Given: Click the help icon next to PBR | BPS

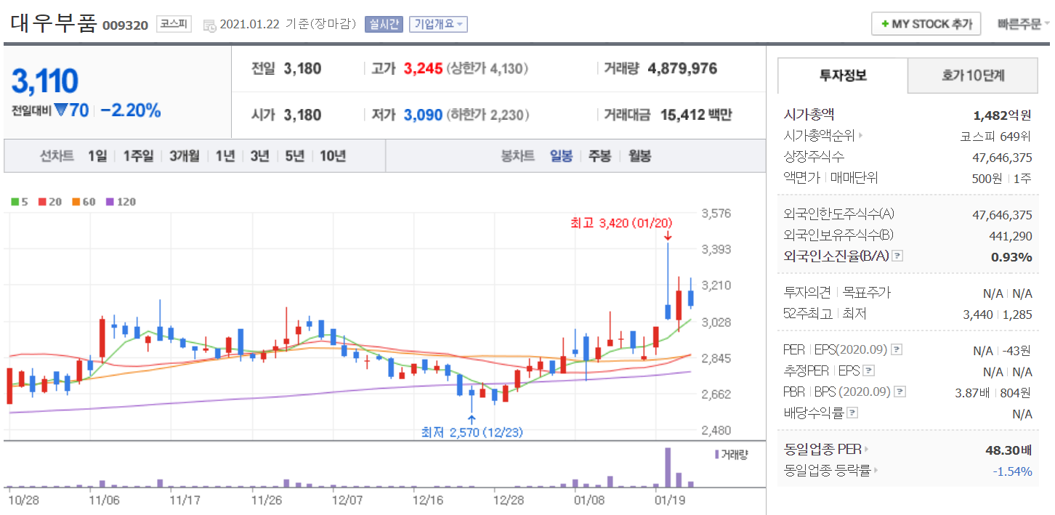Looking at the screenshot, I should 900,392.
